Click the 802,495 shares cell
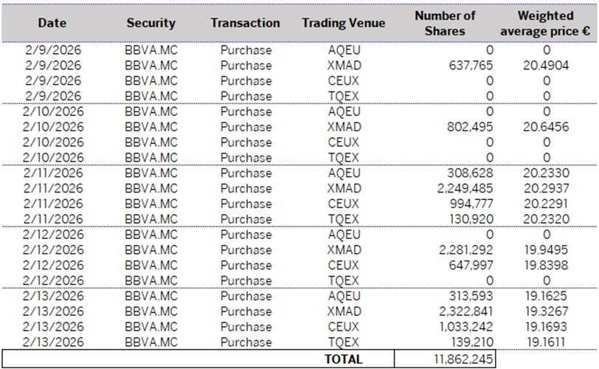This screenshot has width=599, height=369. point(471,128)
